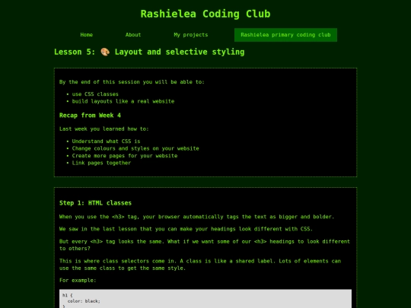Click the Rashielea Coding Club title
Image resolution: width=411 pixels, height=308 pixels.
click(205, 14)
